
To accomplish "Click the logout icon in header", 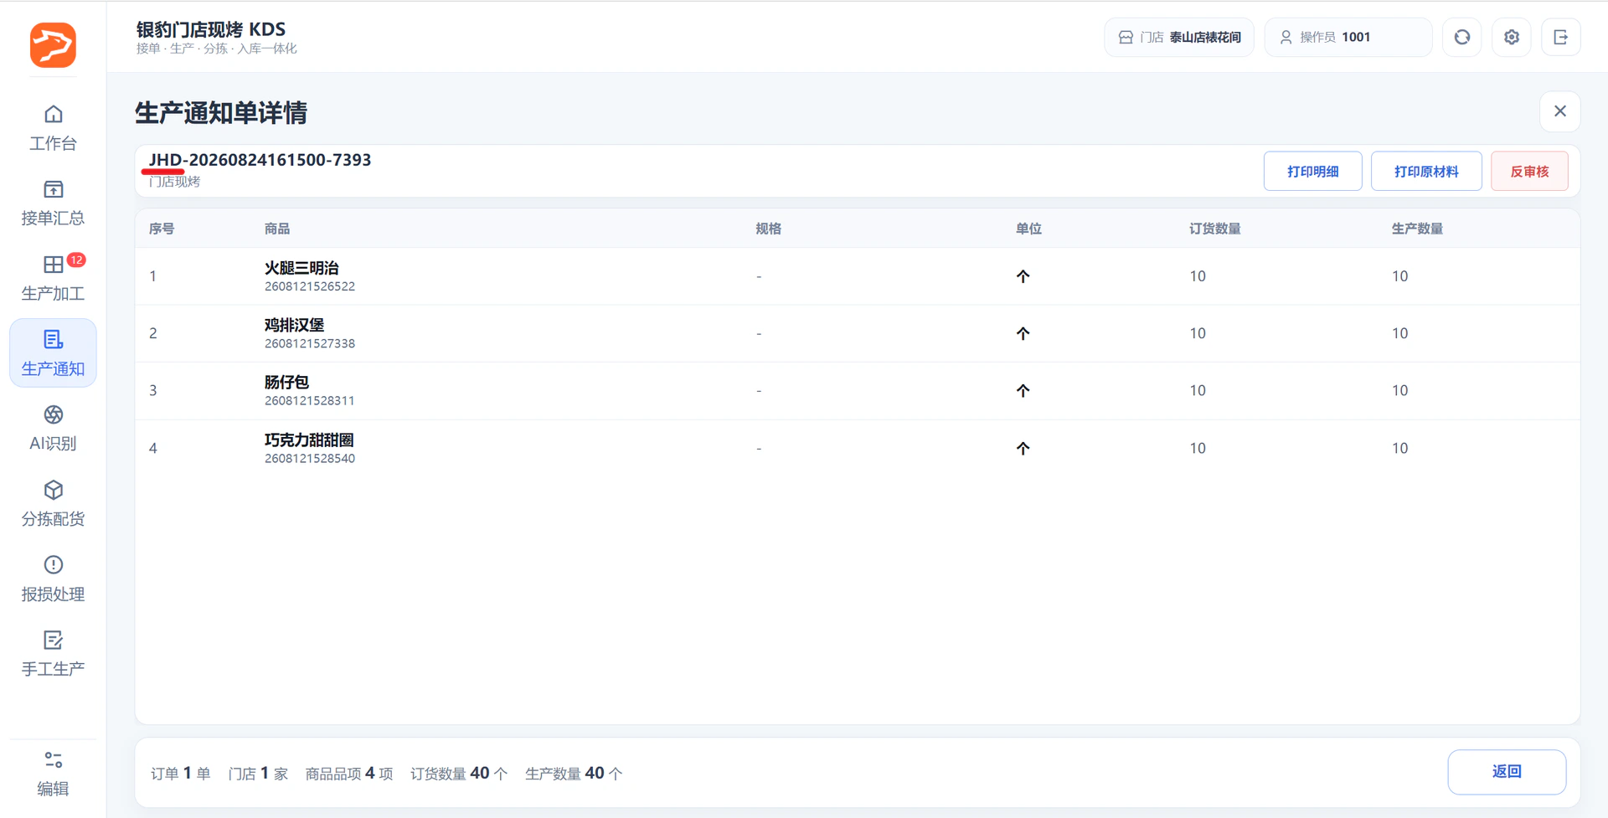I will click(x=1560, y=37).
